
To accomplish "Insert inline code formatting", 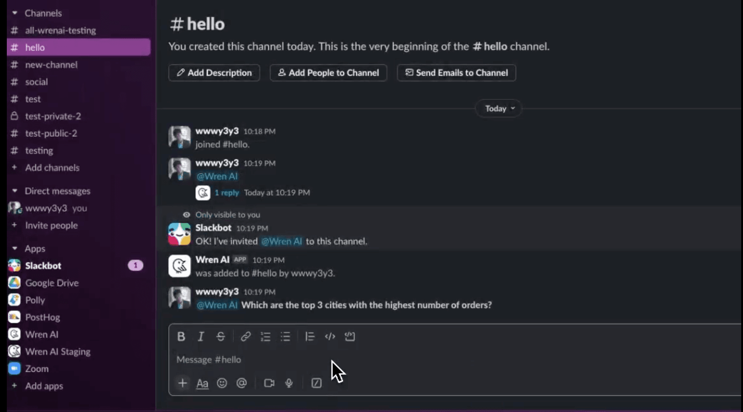I will pos(330,336).
